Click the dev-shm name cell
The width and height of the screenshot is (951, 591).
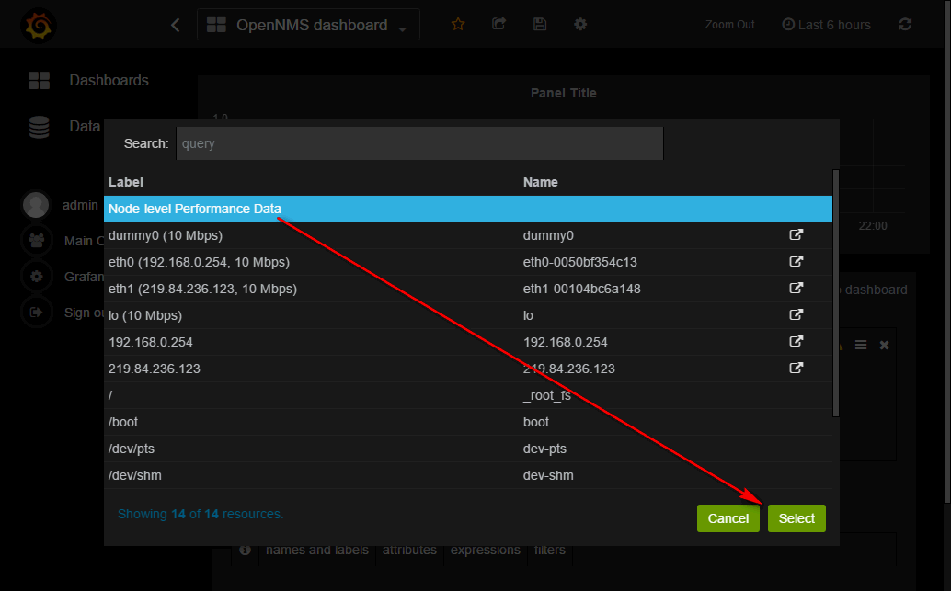pyautogui.click(x=548, y=475)
